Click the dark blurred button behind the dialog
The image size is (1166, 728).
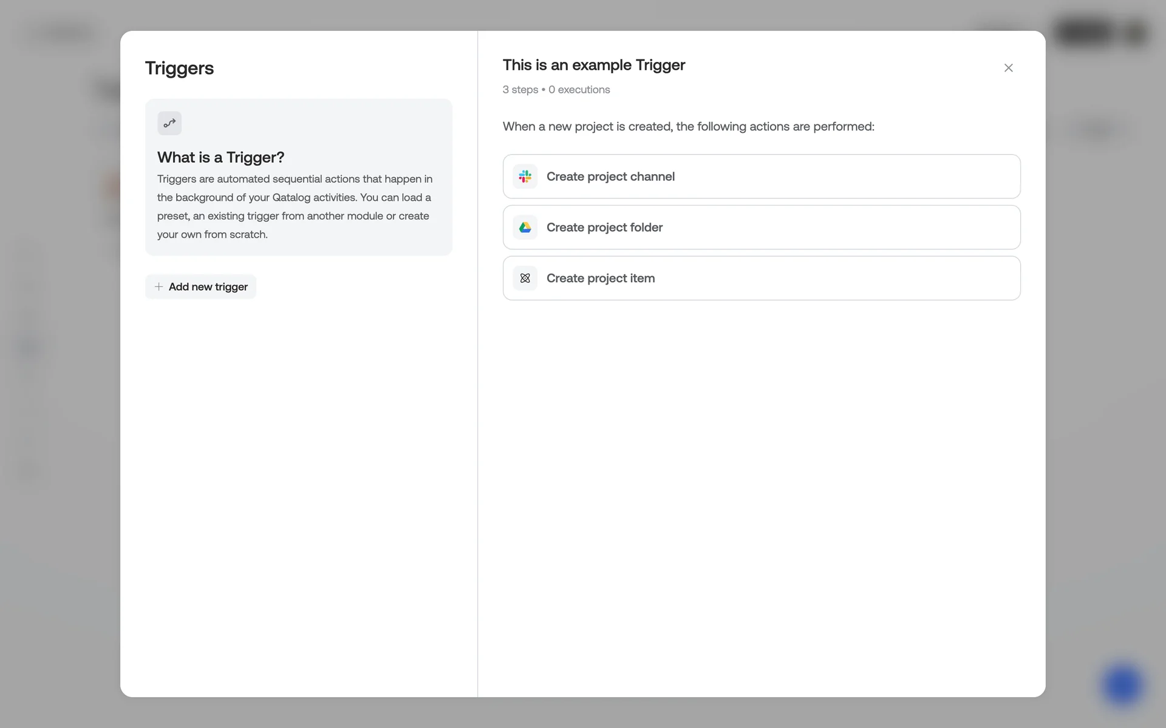pos(1084,33)
